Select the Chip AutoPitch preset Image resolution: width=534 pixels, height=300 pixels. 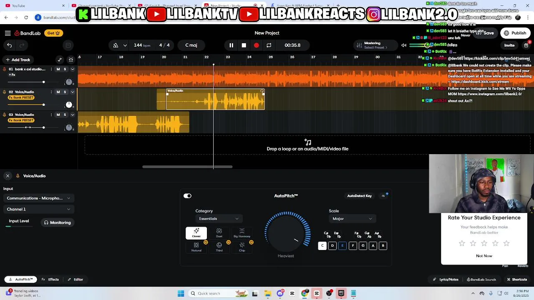click(x=242, y=247)
